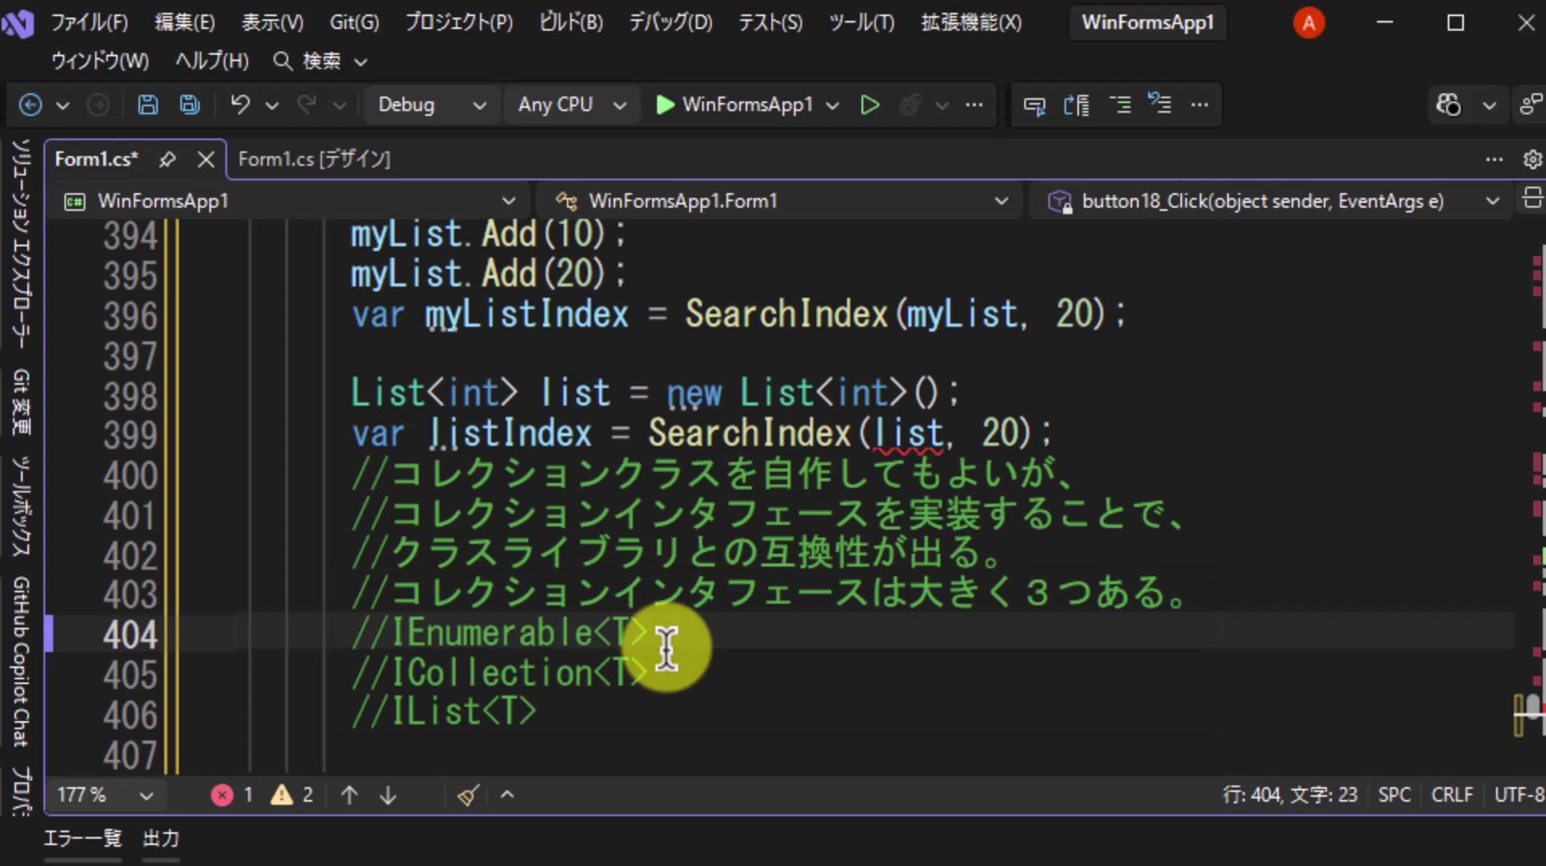The image size is (1546, 866).
Task: Click the 行: 404, 文字: 23 position indicator
Action: coord(1290,795)
